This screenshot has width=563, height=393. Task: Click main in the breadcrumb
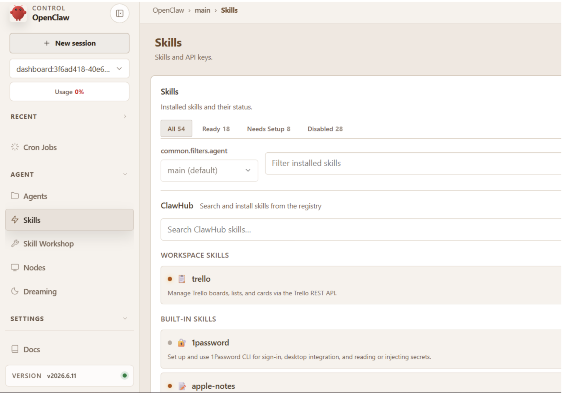coord(202,10)
